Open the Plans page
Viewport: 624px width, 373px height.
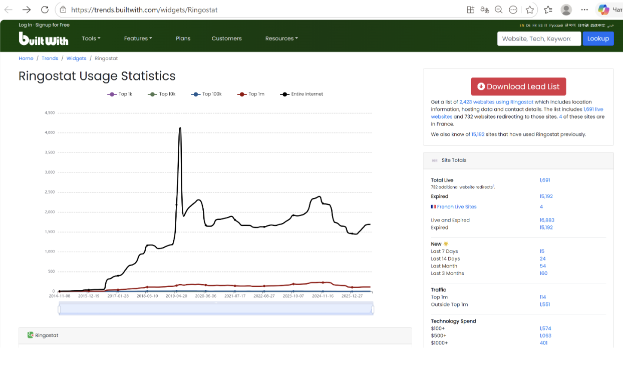point(183,38)
